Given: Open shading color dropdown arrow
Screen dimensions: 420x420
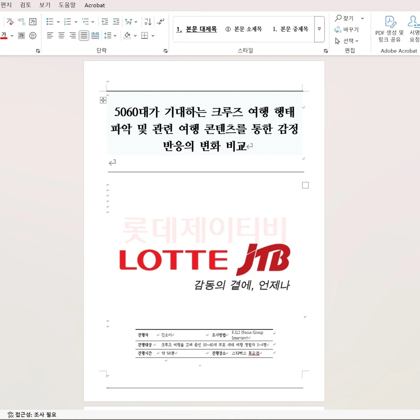Looking at the screenshot, I should [135, 35].
